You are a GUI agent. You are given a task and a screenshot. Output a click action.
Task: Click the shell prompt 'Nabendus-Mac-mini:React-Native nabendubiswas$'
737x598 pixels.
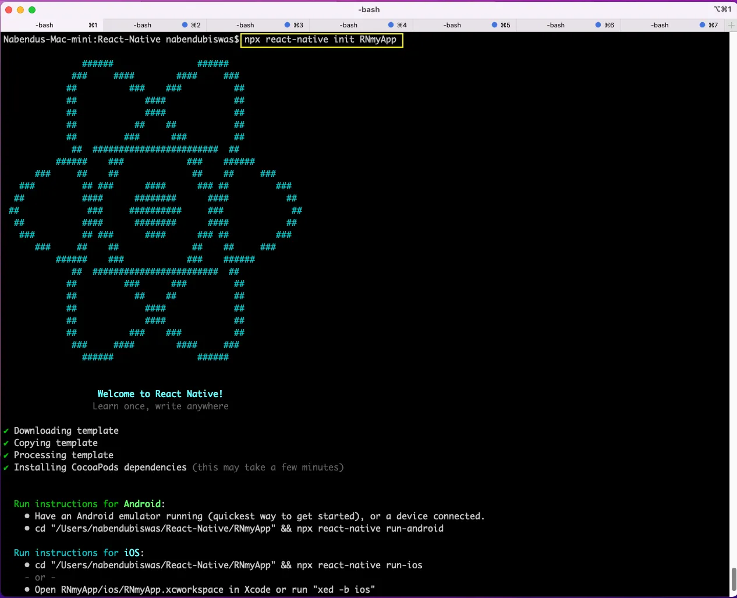point(121,40)
